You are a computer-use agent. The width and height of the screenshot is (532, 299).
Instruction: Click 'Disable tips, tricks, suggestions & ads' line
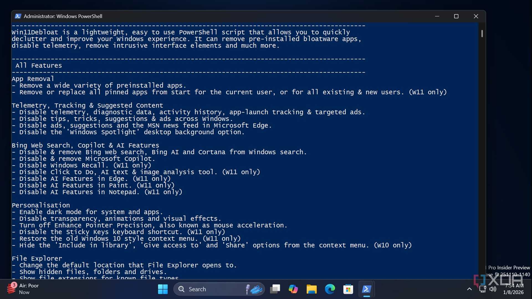click(122, 119)
